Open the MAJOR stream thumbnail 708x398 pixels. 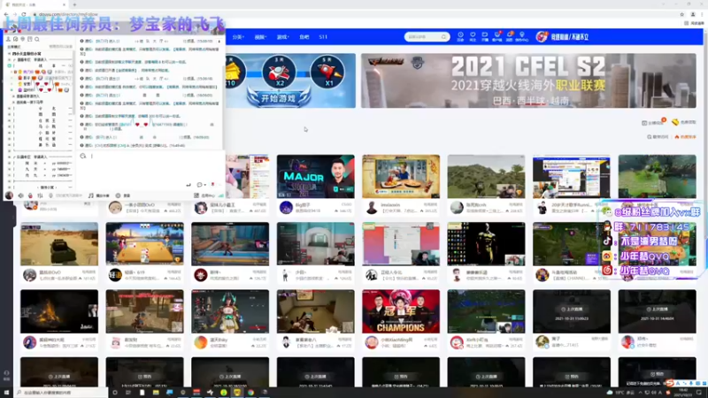coord(315,176)
